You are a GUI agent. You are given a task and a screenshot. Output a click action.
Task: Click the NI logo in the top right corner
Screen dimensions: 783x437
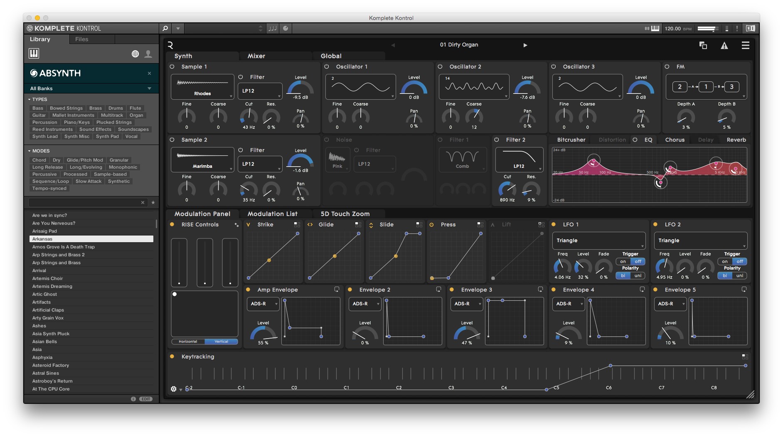pos(749,28)
